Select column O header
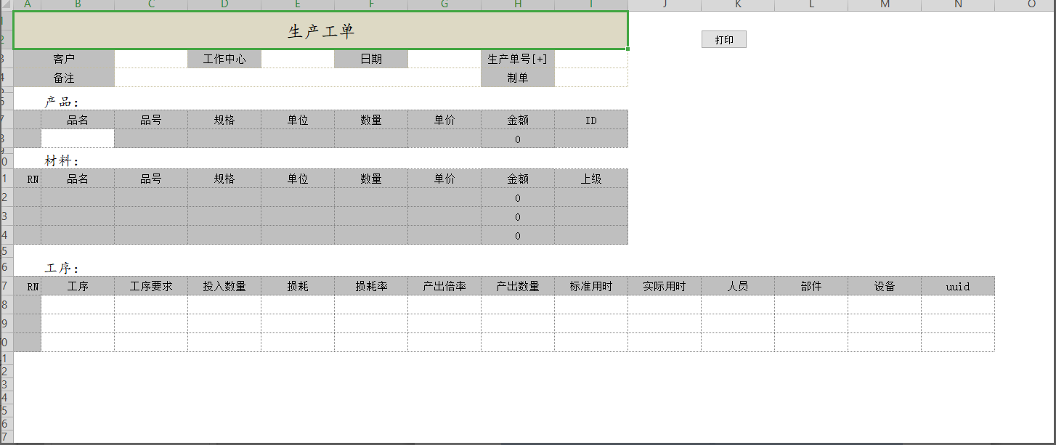Viewport: 1056px width, 445px height. (1031, 4)
